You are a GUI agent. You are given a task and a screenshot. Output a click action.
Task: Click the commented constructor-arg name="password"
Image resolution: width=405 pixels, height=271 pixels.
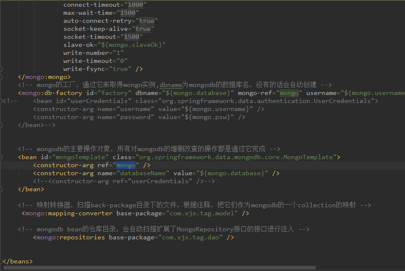pyautogui.click(x=94, y=117)
